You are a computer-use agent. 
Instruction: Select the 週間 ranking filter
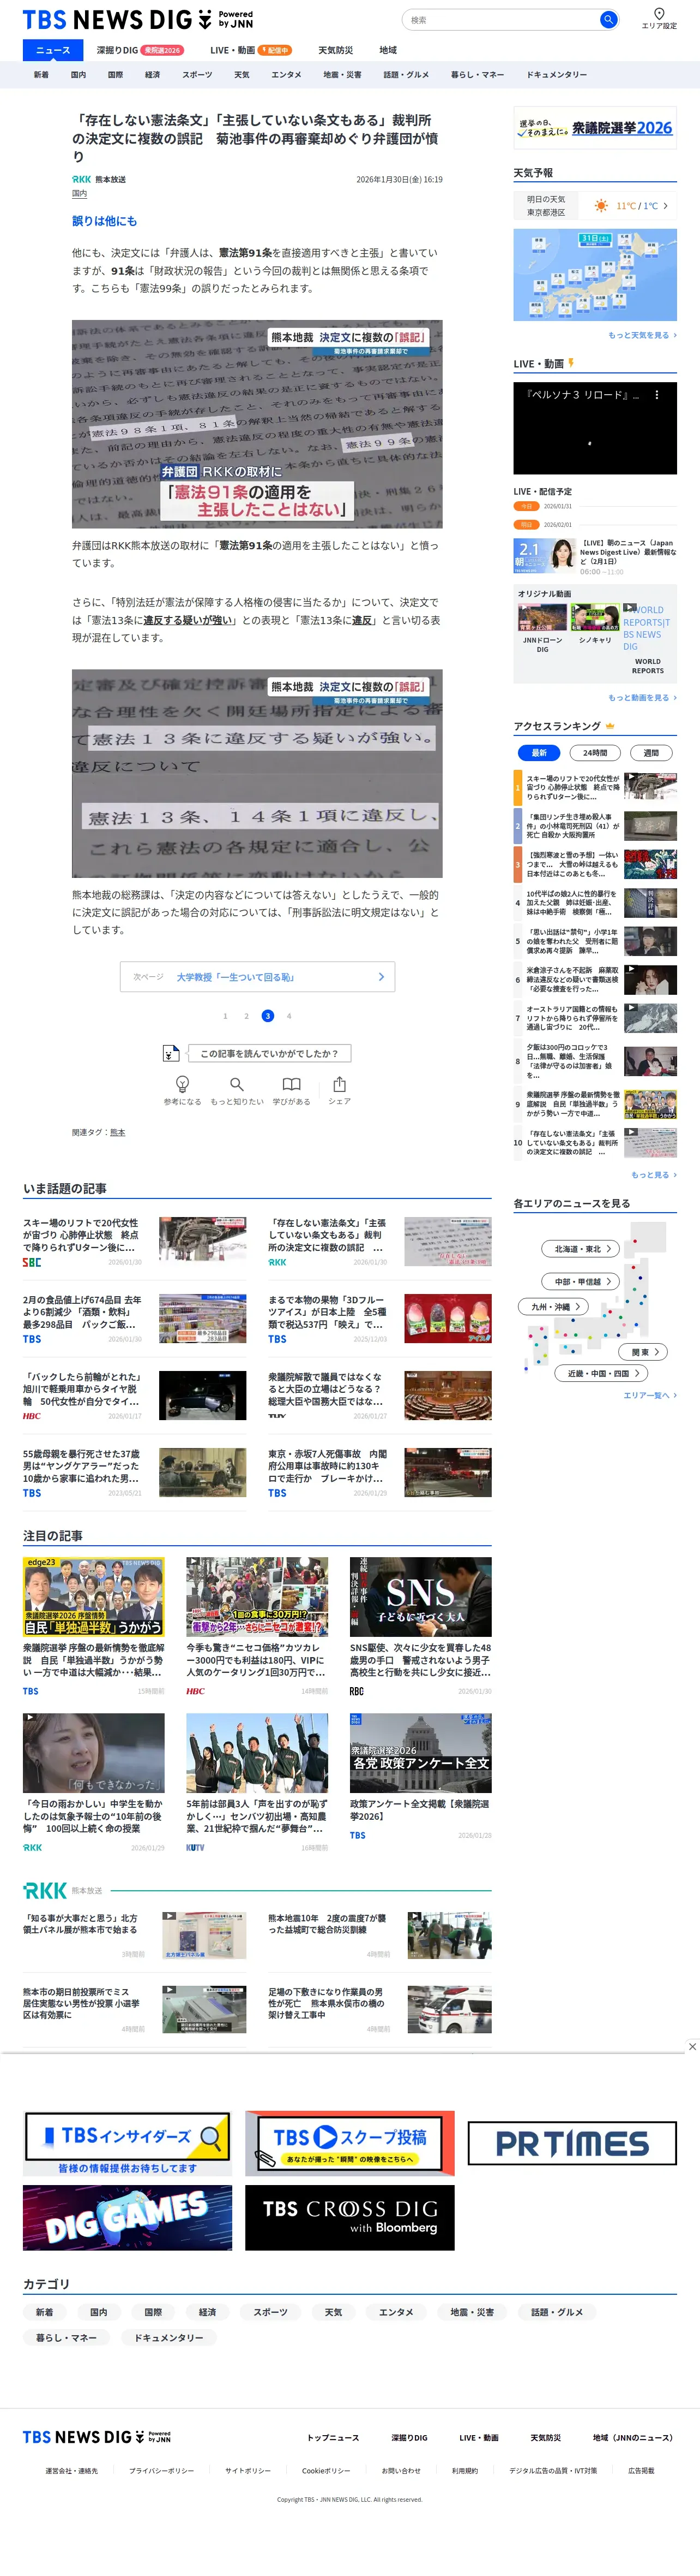click(x=651, y=753)
